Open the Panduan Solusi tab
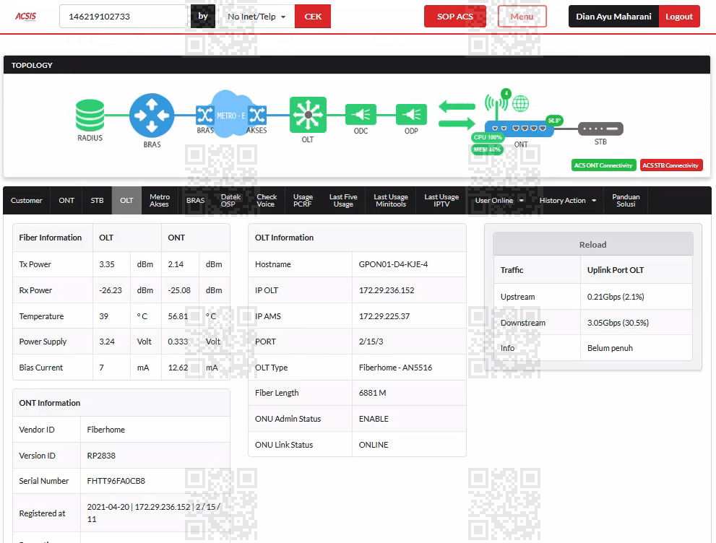The image size is (716, 543). [626, 200]
